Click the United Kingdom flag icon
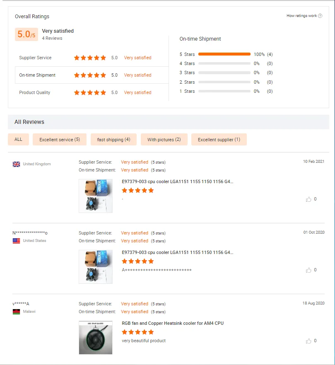Image resolution: width=335 pixels, height=365 pixels. (17, 164)
